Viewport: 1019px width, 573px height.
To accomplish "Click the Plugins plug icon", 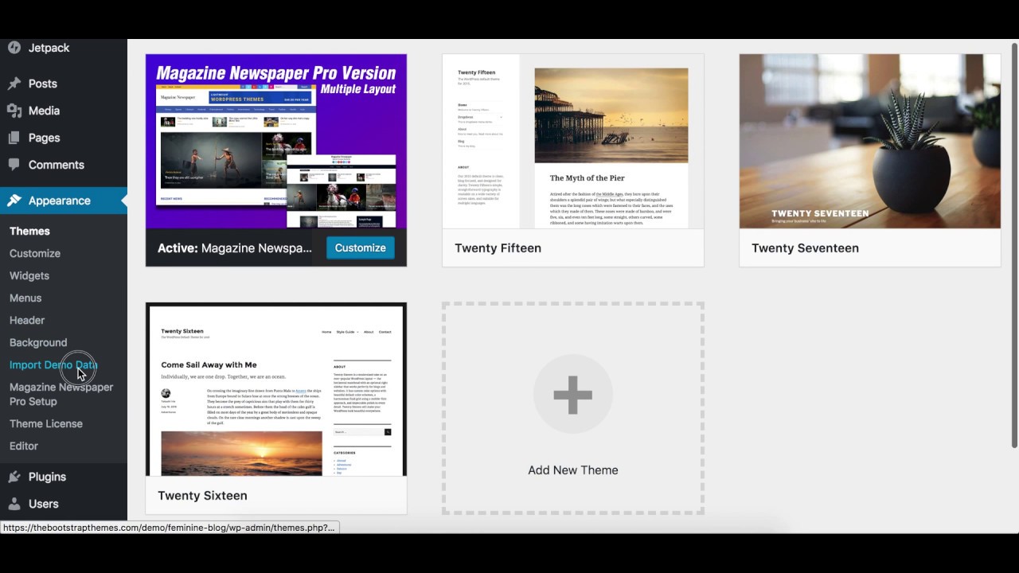I will (14, 477).
